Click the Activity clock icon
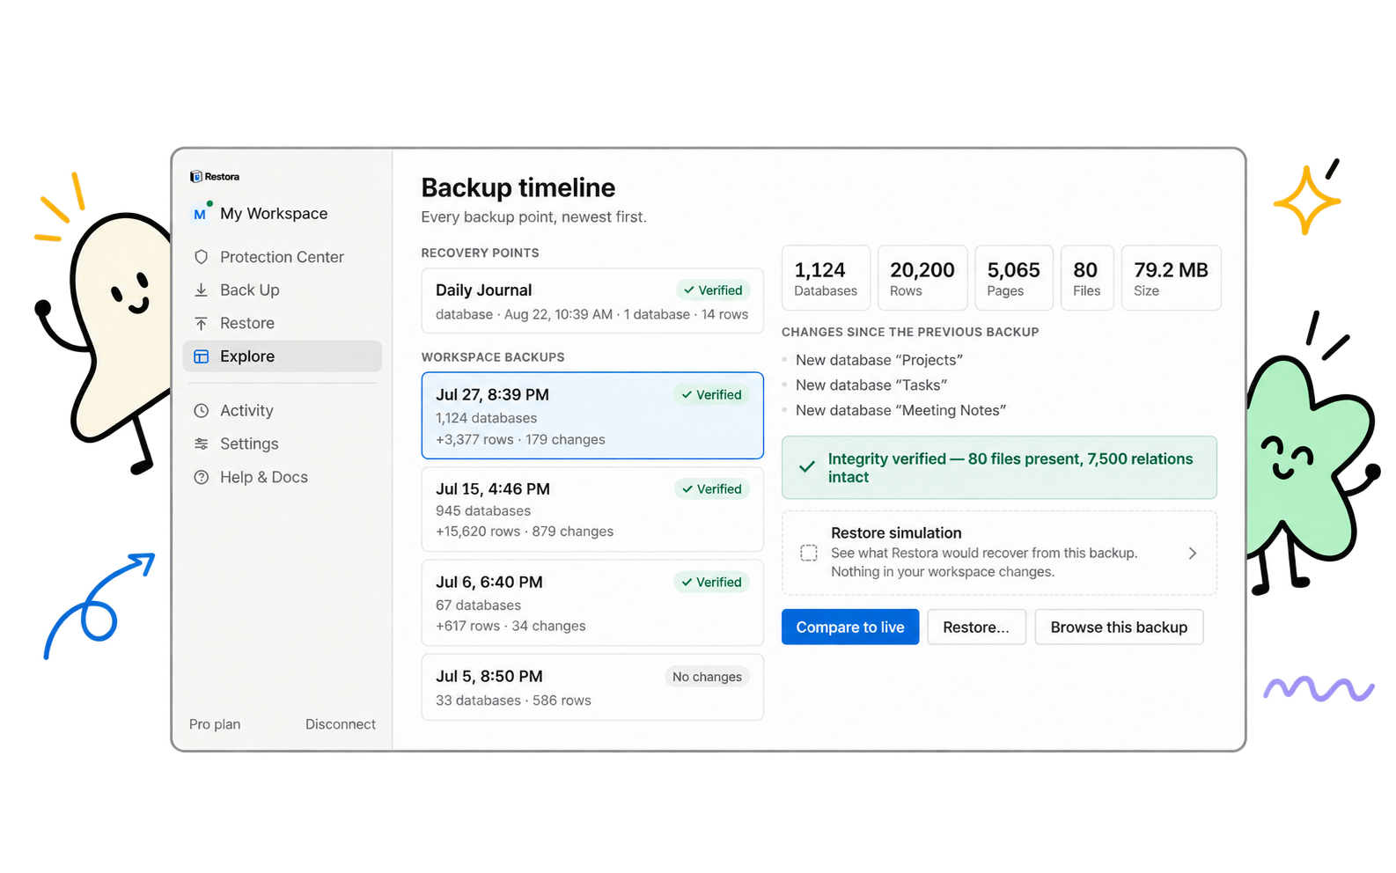The width and height of the screenshot is (1396, 873). coord(202,411)
